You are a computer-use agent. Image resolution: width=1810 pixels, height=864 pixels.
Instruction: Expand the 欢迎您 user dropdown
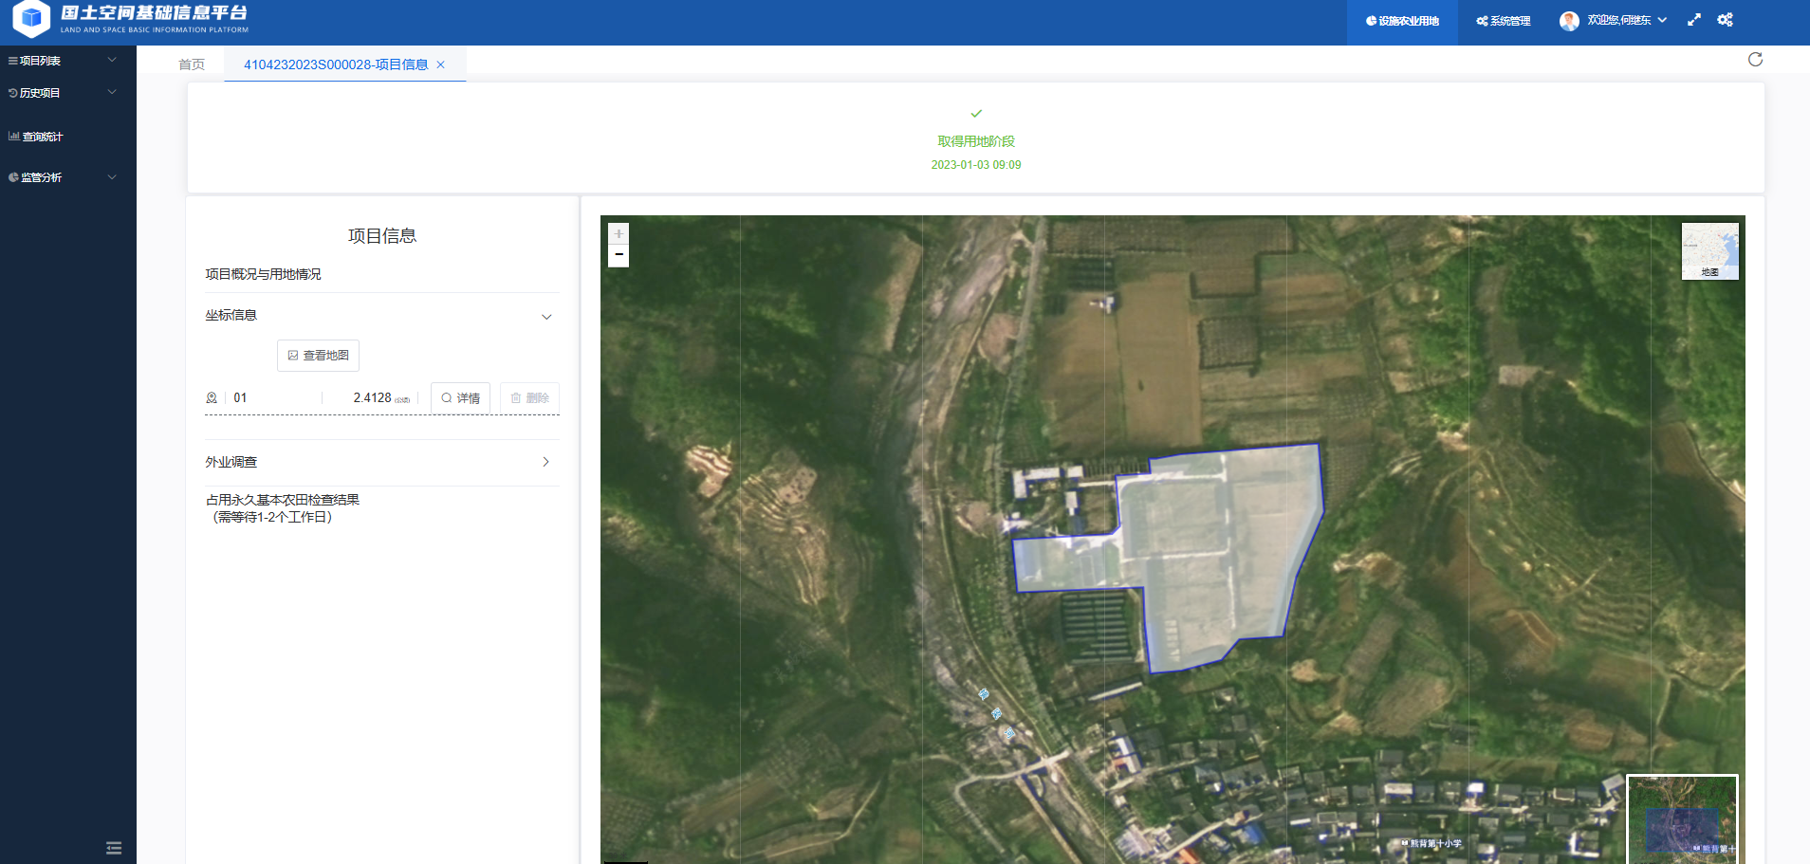(x=1627, y=20)
